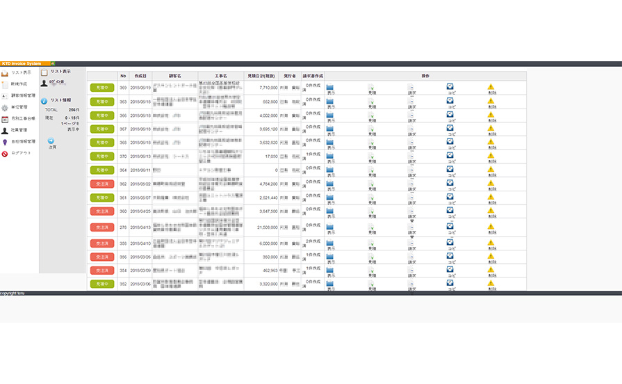Open 自社情報管理 in the sidebar
The width and height of the screenshot is (622, 384).
18,142
